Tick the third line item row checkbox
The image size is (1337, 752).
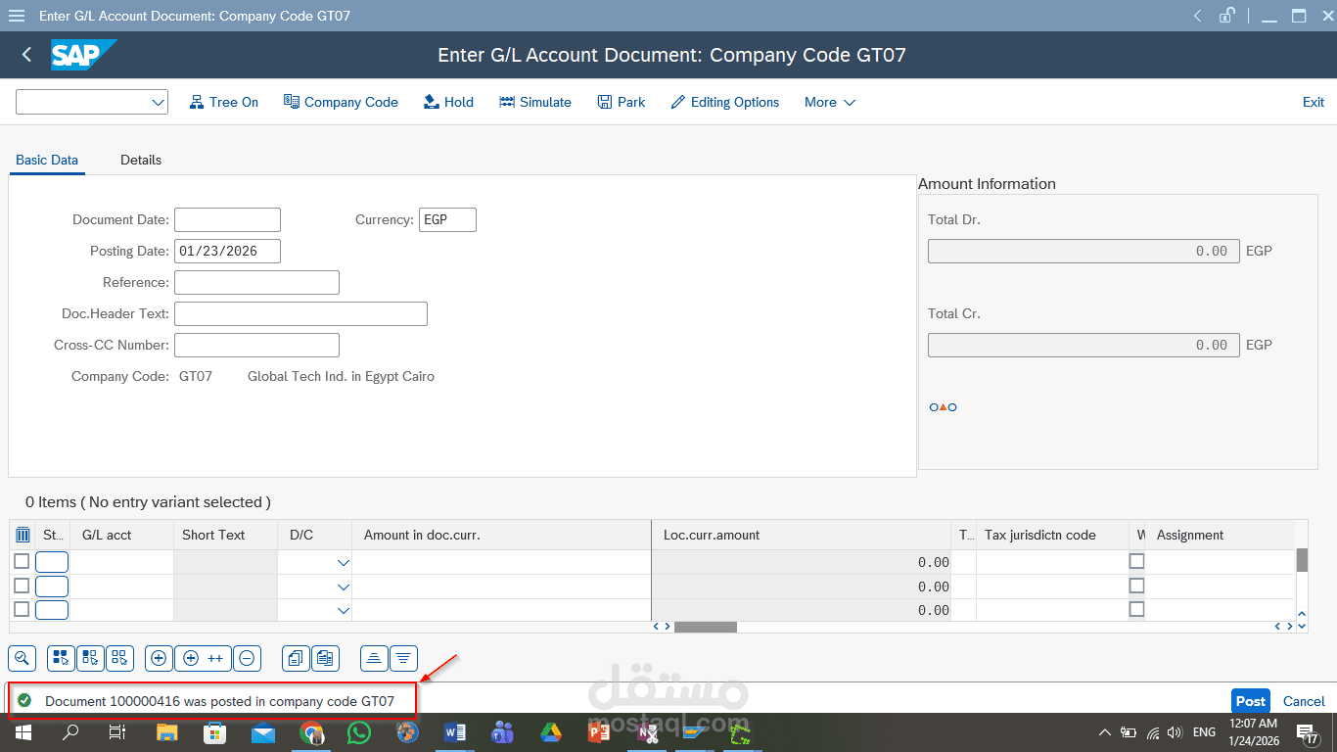(x=22, y=609)
